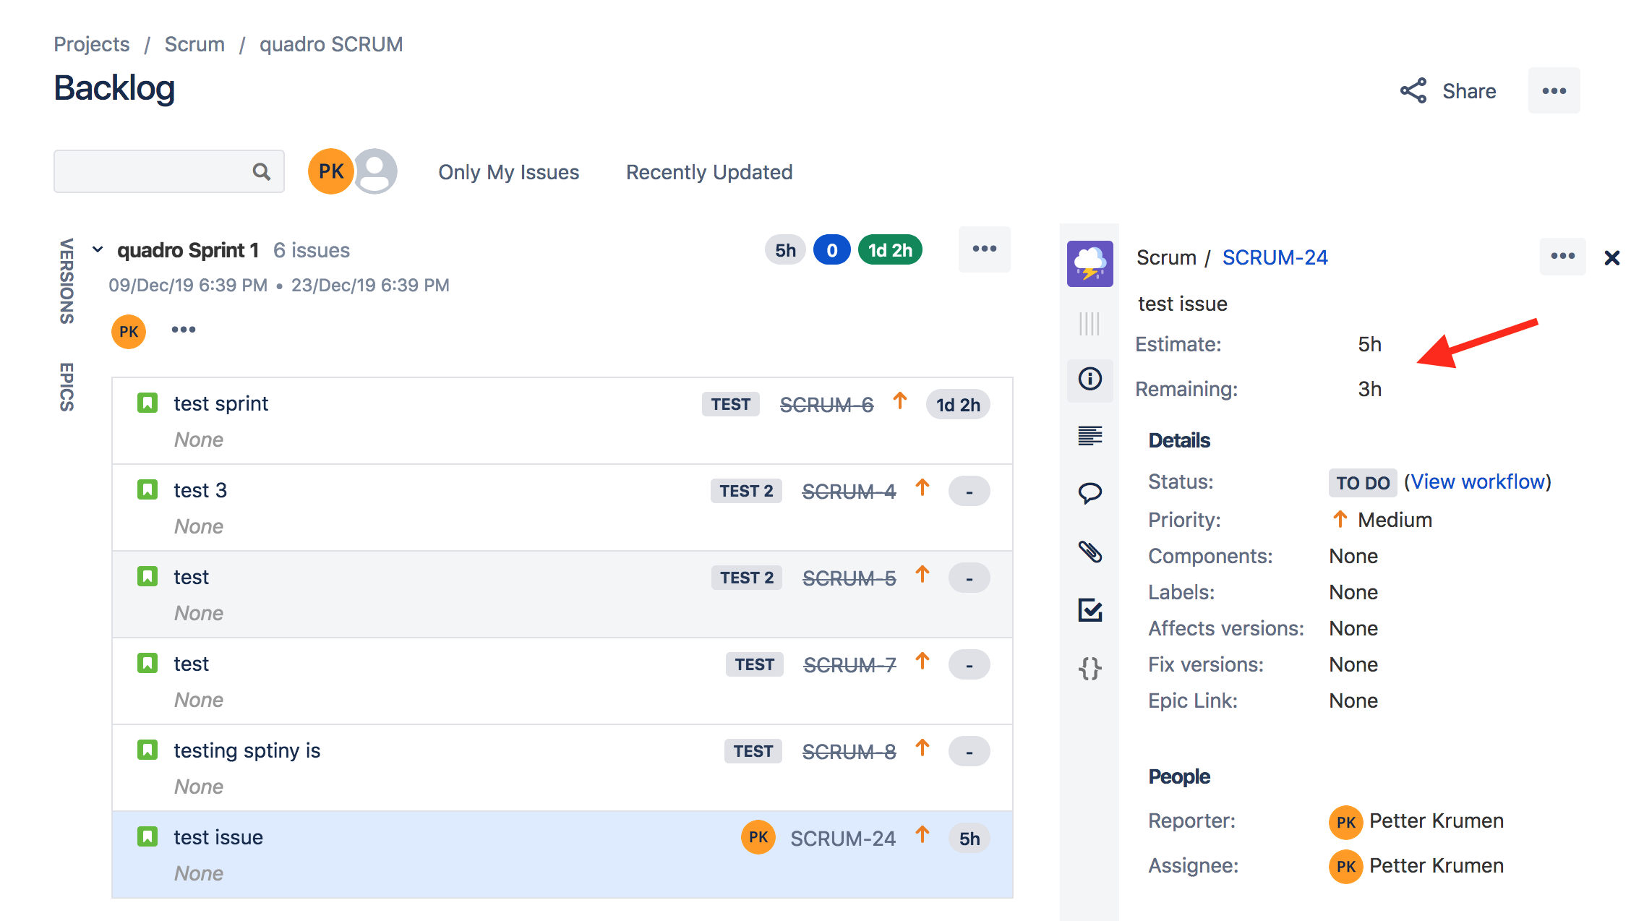Open the description lines icon

tap(1090, 436)
